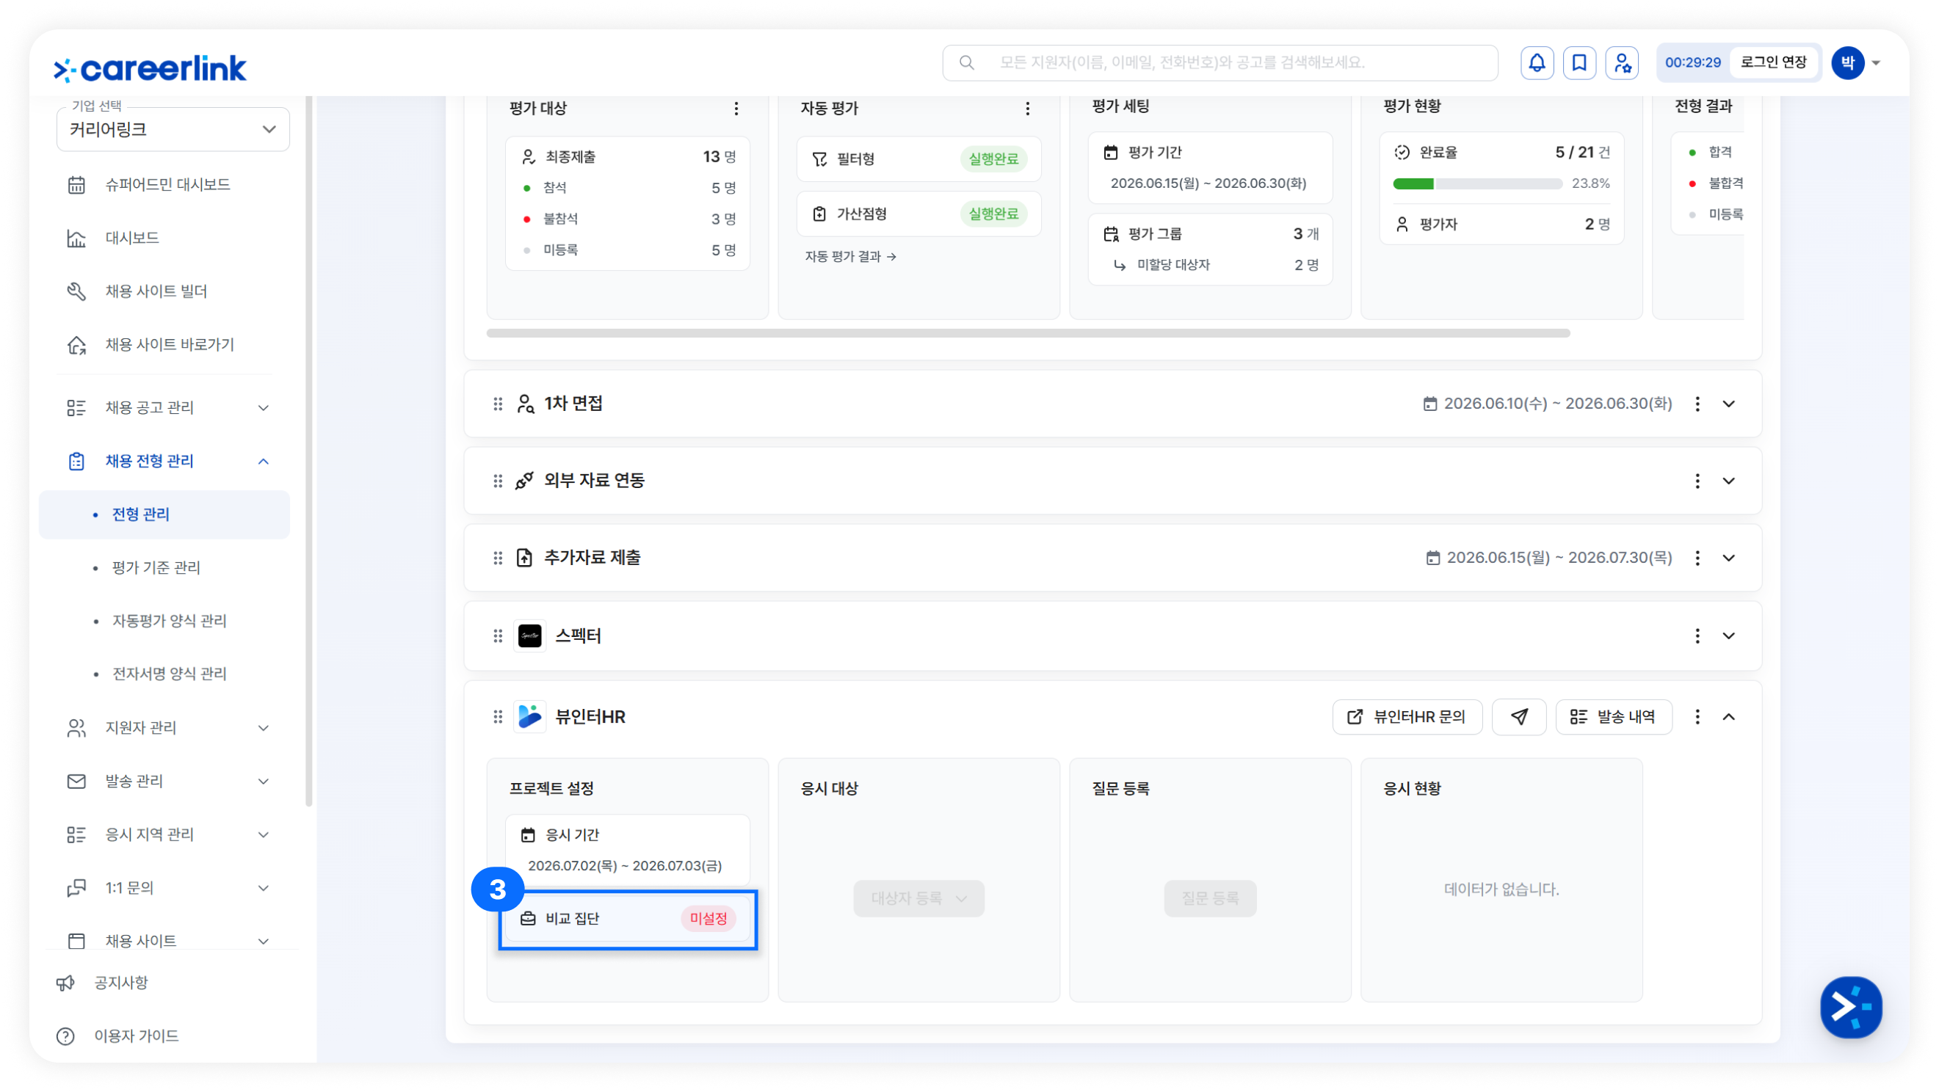Grab the drag handle of 1차 면접
The width and height of the screenshot is (1939, 1092).
[498, 404]
